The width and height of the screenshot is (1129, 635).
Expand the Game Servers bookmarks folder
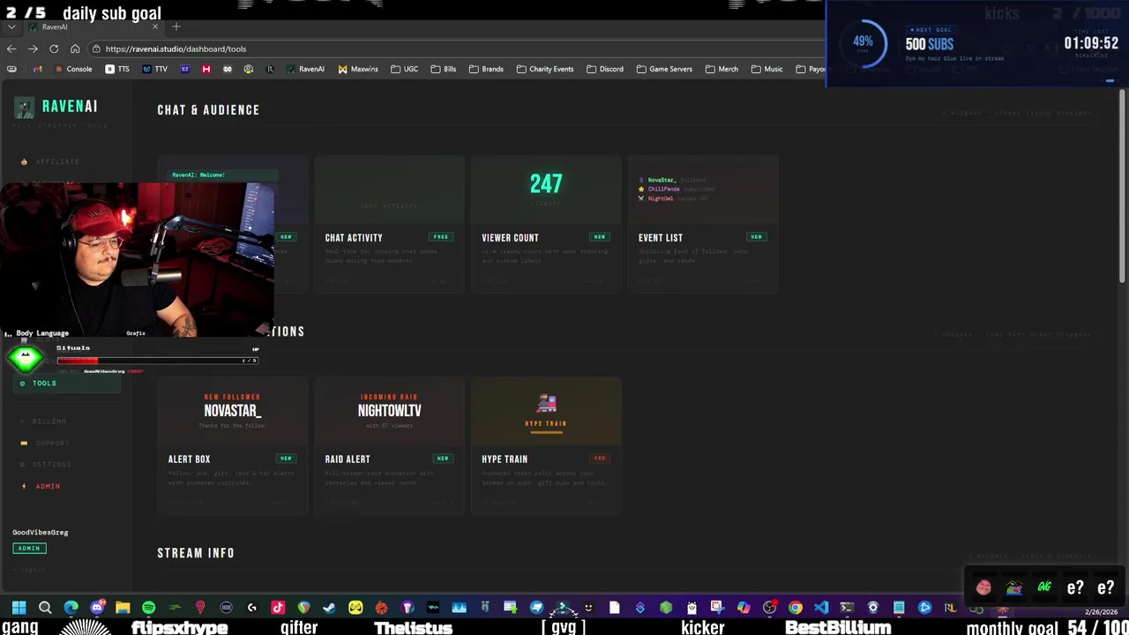664,69
